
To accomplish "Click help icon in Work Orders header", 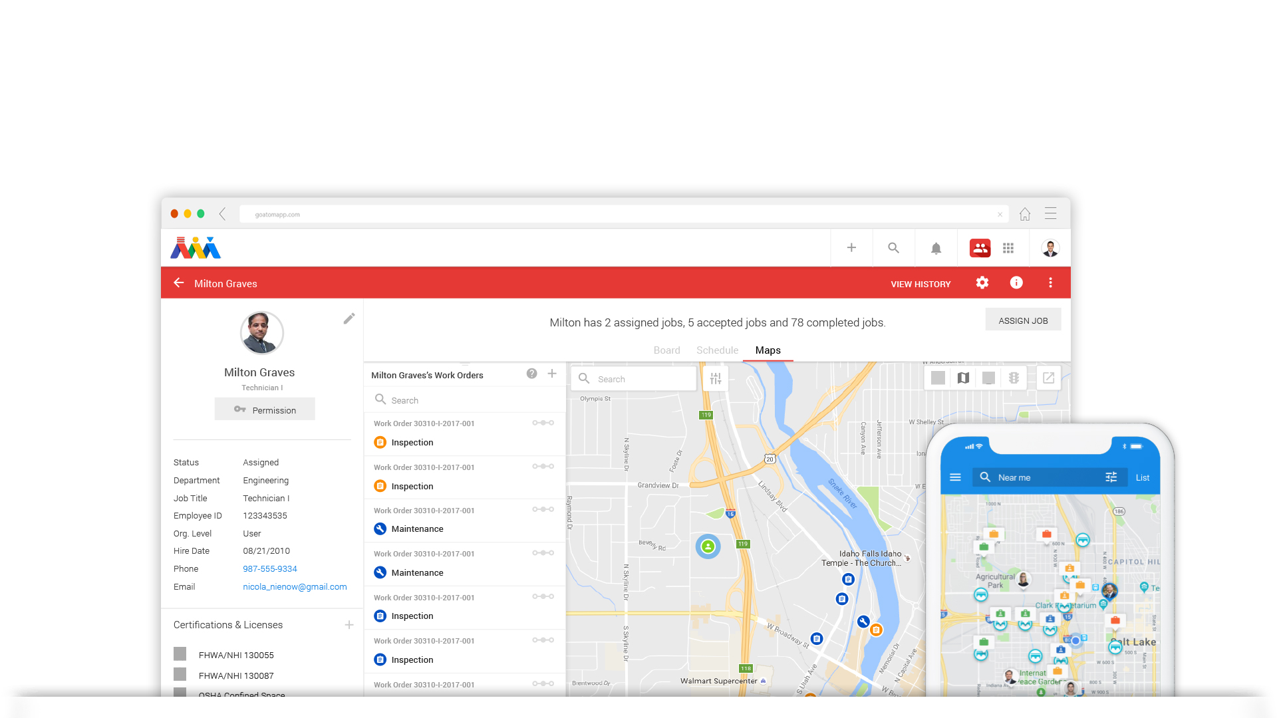I will 531,374.
